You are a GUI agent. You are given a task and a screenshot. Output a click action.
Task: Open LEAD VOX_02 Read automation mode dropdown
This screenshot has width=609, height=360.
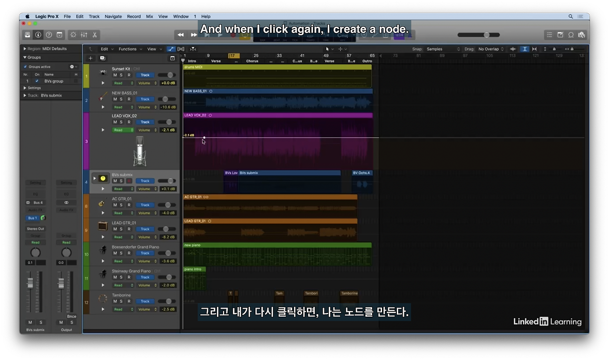123,130
